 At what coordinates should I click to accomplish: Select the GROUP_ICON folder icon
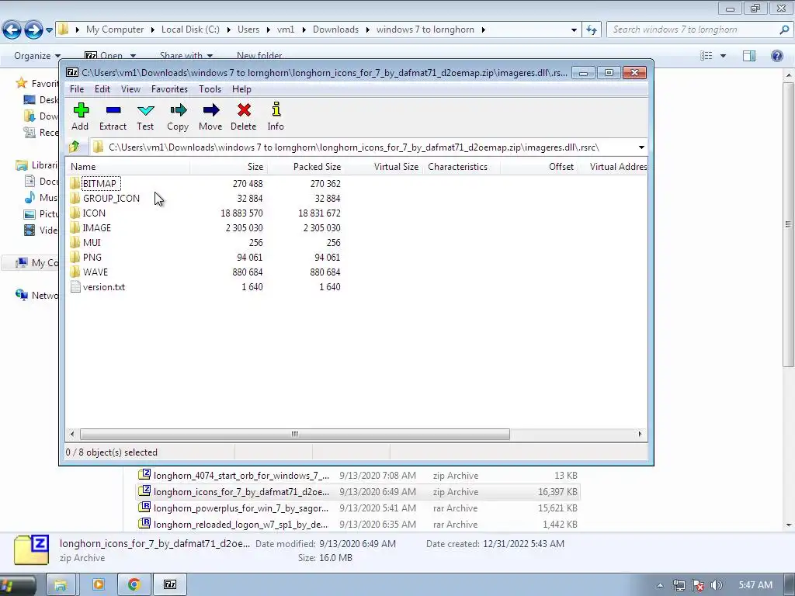tap(75, 198)
